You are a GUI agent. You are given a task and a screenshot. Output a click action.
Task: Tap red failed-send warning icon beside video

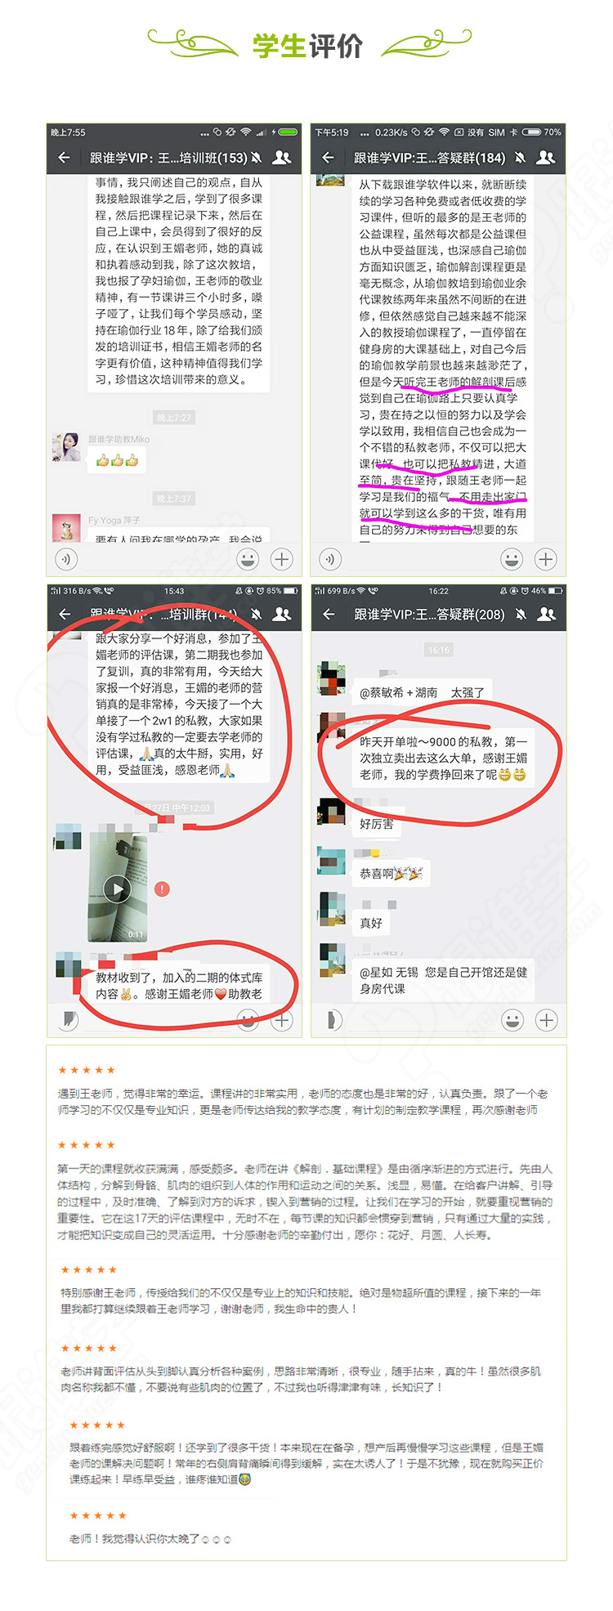(163, 888)
